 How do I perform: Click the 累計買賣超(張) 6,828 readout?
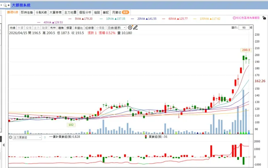[x=64, y=137]
